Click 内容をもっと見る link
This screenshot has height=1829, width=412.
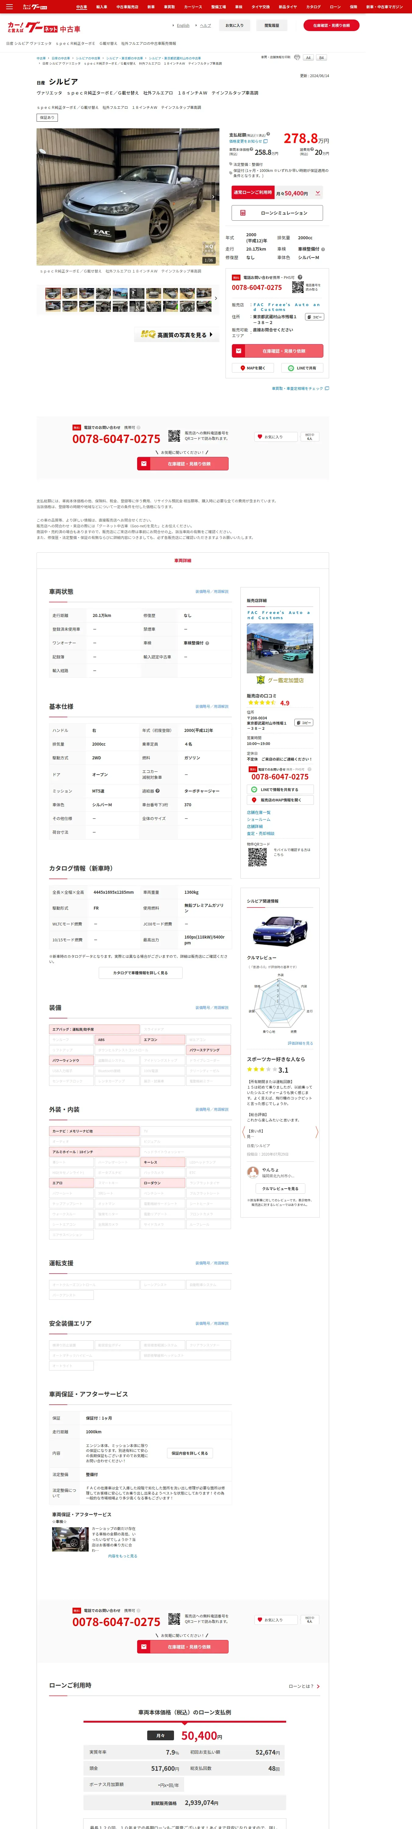click(122, 1556)
